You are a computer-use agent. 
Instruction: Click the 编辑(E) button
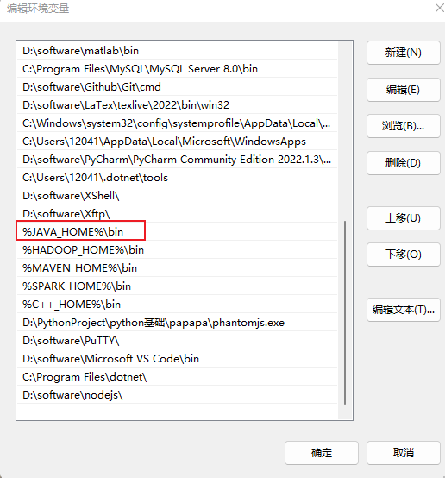[404, 90]
